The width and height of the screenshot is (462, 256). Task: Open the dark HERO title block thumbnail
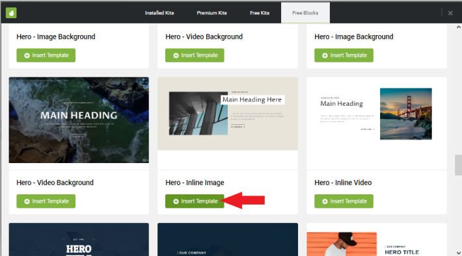coord(79,240)
